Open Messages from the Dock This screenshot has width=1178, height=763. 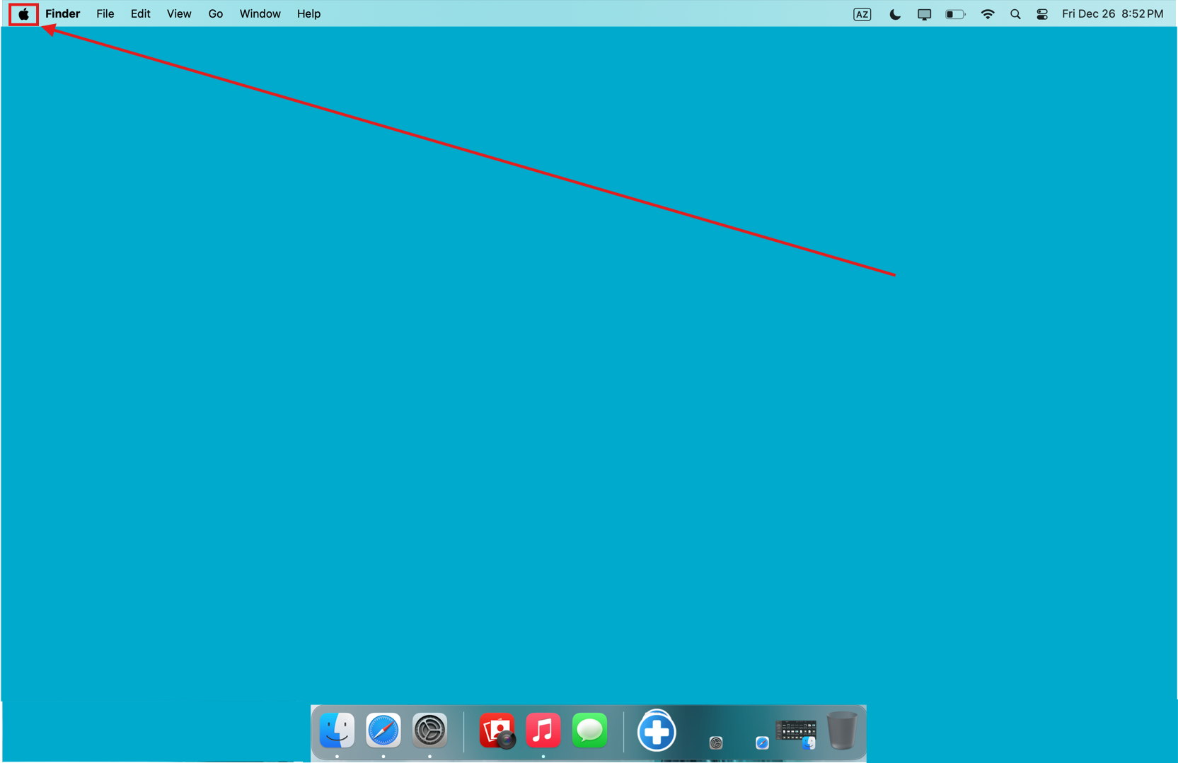click(x=589, y=730)
